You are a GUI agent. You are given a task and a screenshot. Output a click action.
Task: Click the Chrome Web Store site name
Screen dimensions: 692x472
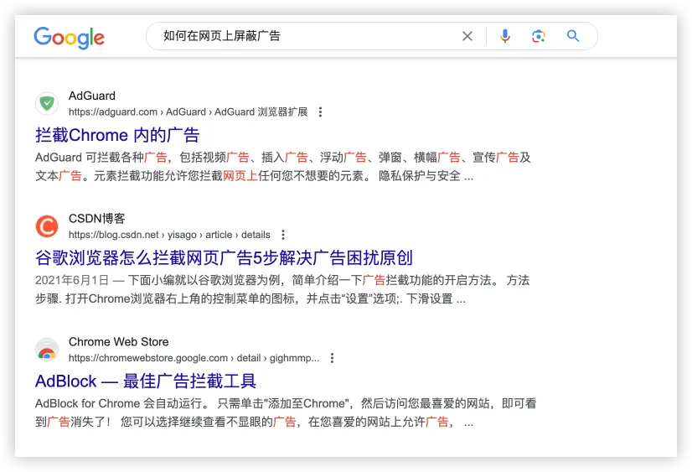click(x=119, y=342)
